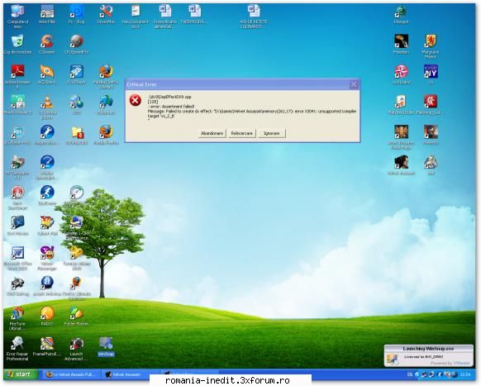Open the Win Pilot desktop shortcut
This screenshot has height=386, width=481.
coord(47,14)
